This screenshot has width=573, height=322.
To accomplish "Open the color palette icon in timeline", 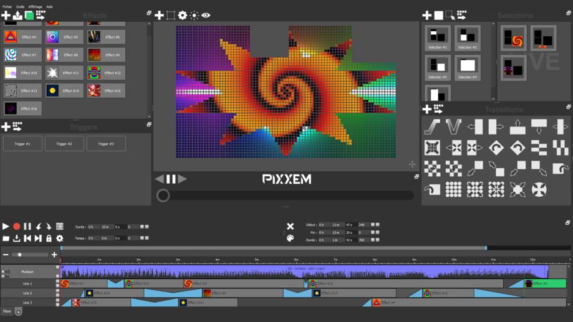I will click(290, 238).
